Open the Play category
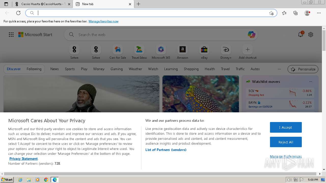Image resolution: width=326 pixels, height=183 pixels. [84, 69]
